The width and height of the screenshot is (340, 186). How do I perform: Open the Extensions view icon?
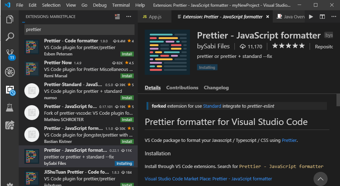10,90
